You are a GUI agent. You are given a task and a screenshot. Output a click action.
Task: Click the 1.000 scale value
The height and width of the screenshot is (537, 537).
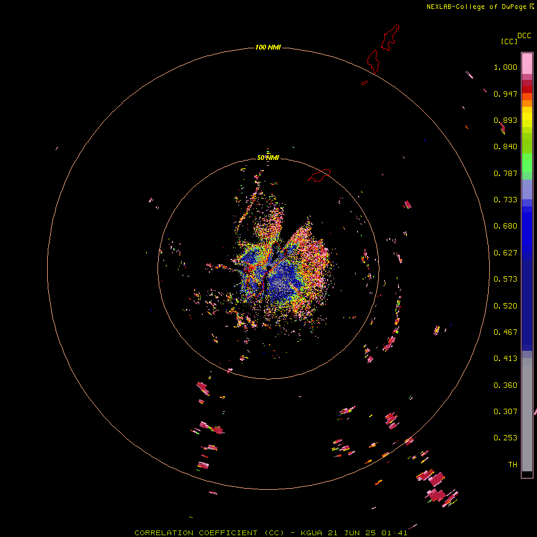(x=505, y=67)
